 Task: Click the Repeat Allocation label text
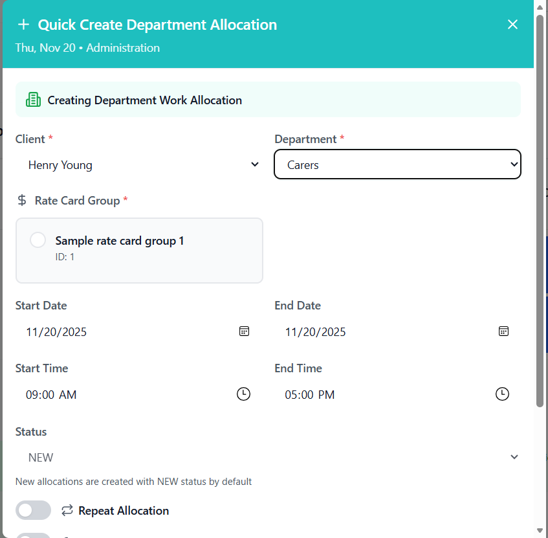(x=124, y=511)
